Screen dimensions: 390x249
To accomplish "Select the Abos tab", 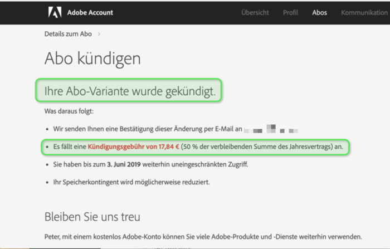I will tap(320, 12).
